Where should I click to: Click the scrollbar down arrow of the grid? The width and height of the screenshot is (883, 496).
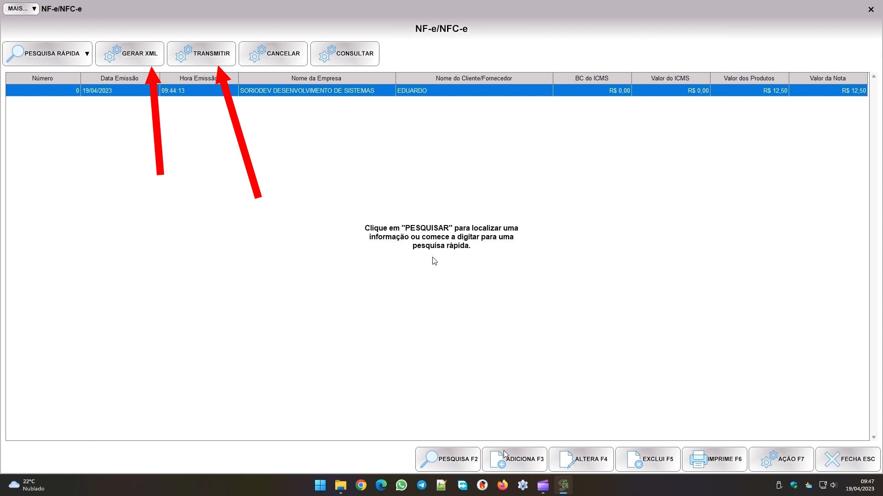(x=873, y=437)
